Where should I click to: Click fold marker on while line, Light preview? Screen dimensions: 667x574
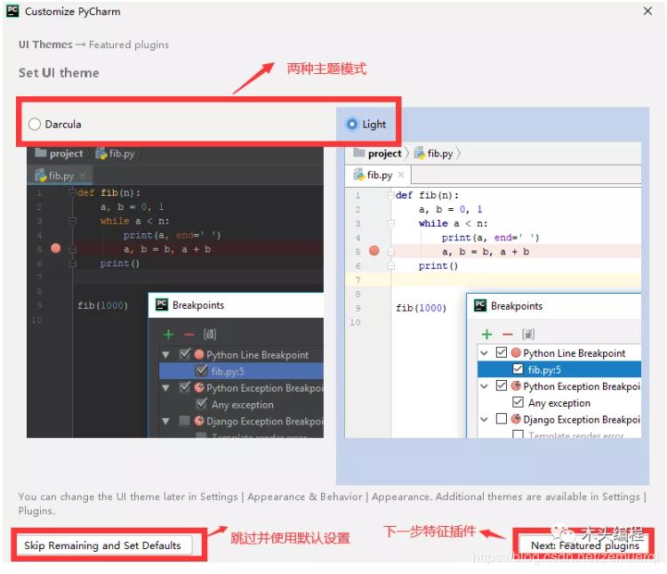[391, 223]
